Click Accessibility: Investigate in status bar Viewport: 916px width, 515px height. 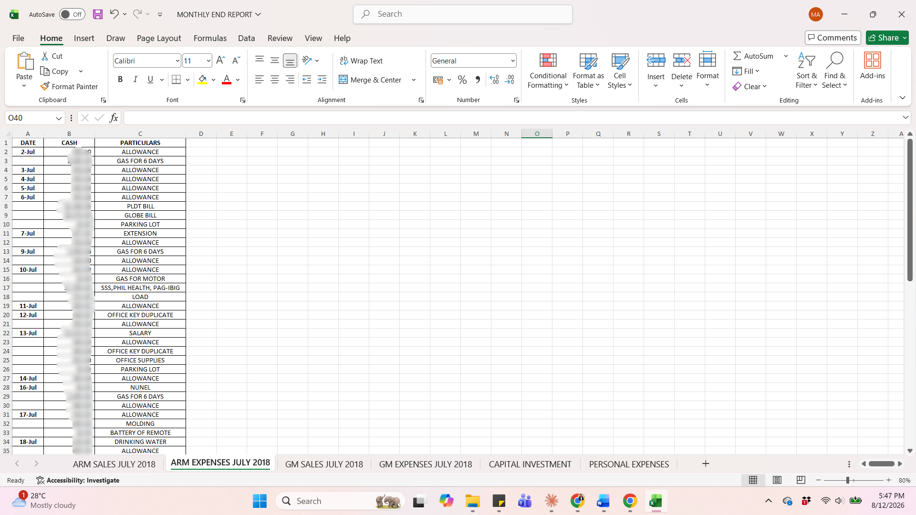point(78,480)
